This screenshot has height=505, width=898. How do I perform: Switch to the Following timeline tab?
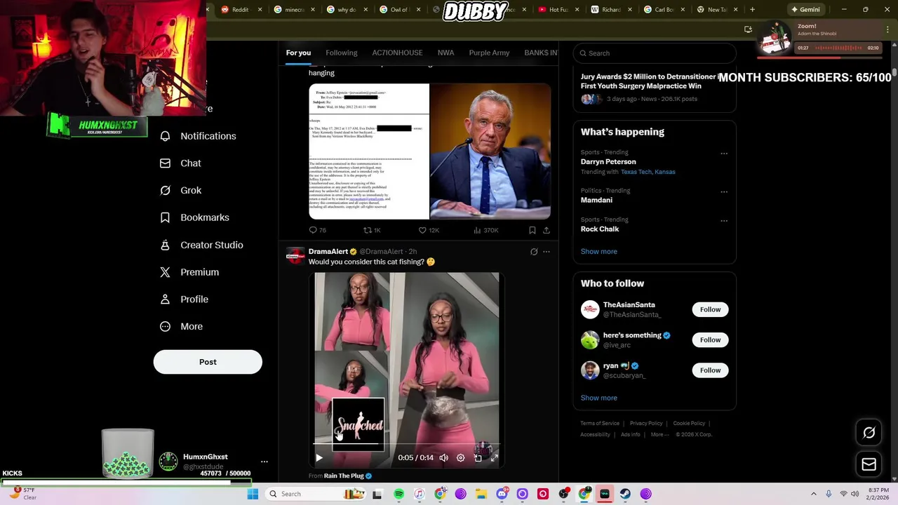[341, 53]
